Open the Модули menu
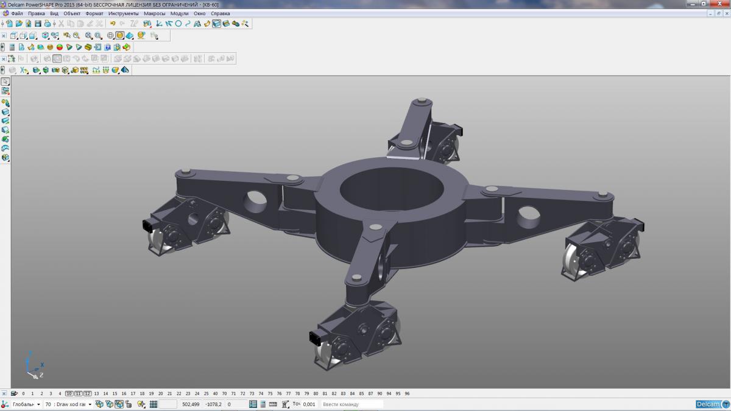Viewport: 731px width, 411px height. pos(180,13)
